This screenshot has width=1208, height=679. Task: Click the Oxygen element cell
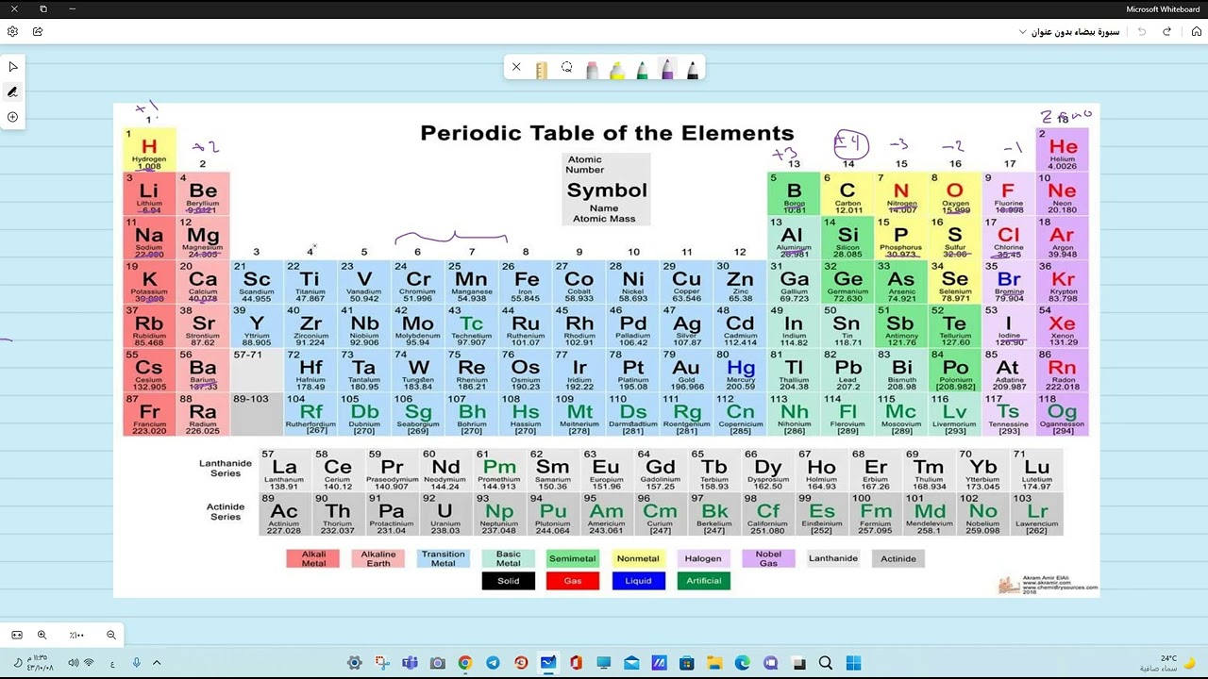coord(955,193)
